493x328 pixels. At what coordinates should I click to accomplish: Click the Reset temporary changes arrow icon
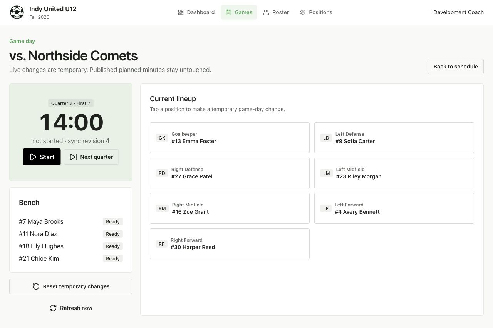[36, 286]
